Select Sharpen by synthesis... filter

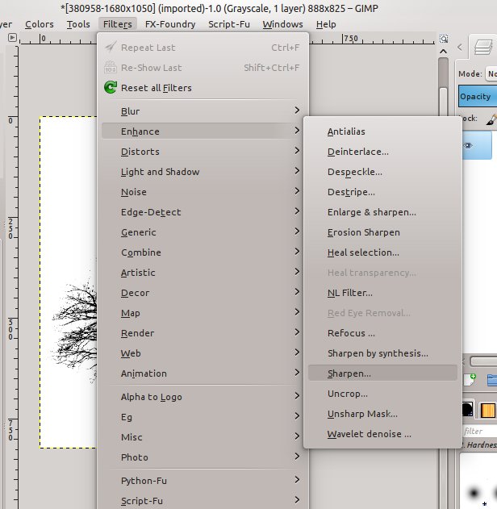382,353
